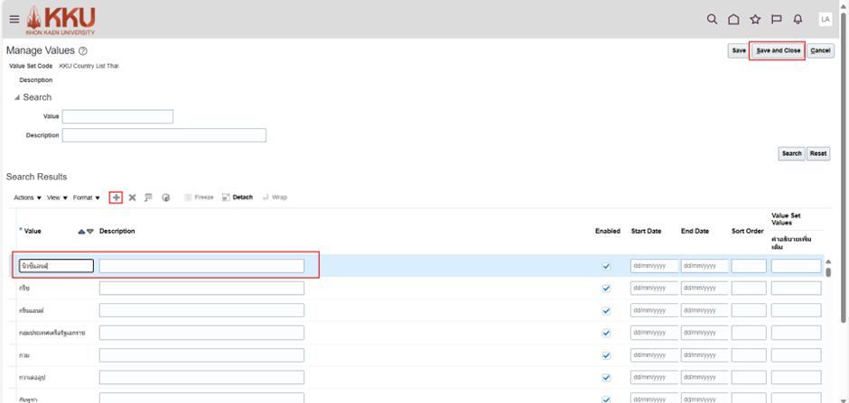Click the search Description input field
Screen dimensions: 849x403
163,135
